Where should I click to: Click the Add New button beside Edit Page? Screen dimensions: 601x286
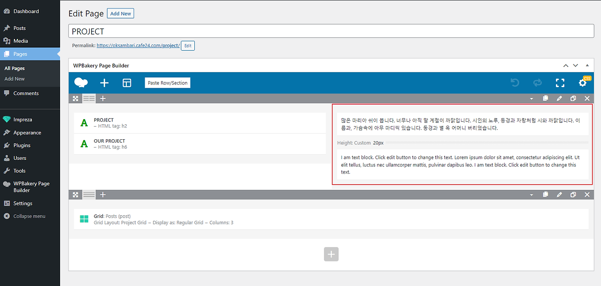(121, 14)
